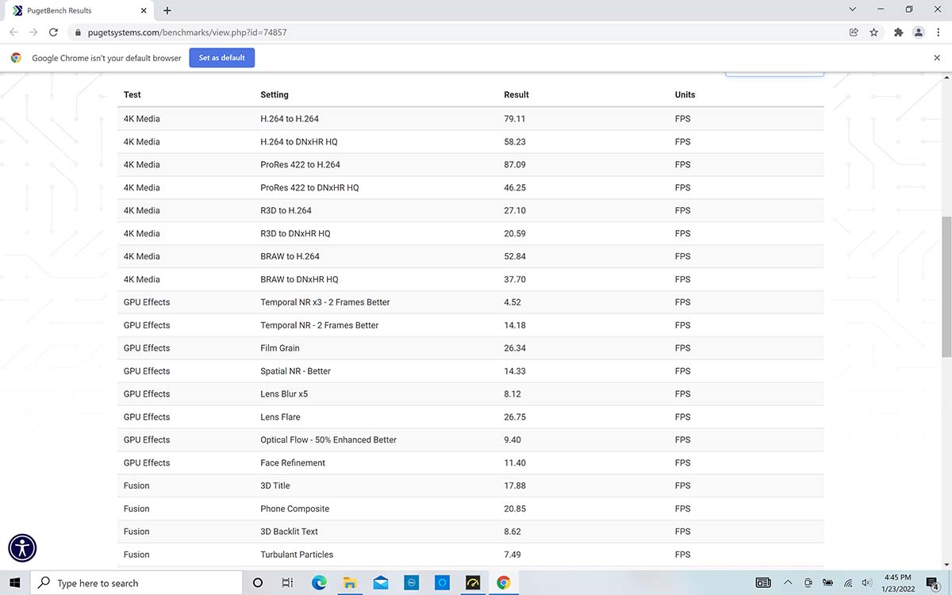Image resolution: width=952 pixels, height=595 pixels.
Task: Click 'Temporal NR x3 - 2 Frames Better'
Action: 325,302
